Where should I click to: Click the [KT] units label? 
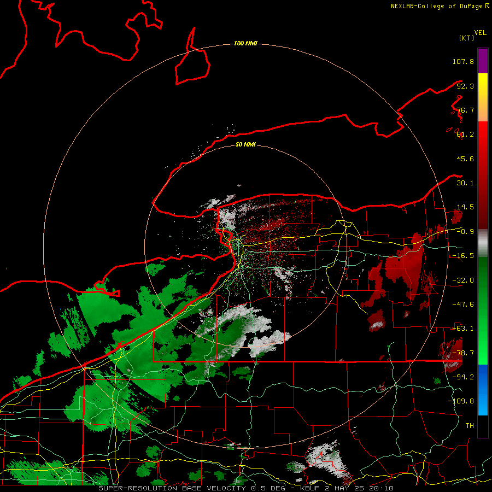coord(466,38)
